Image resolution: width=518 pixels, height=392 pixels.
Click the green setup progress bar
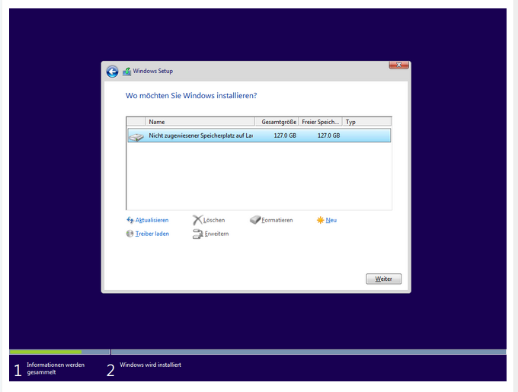pos(46,352)
